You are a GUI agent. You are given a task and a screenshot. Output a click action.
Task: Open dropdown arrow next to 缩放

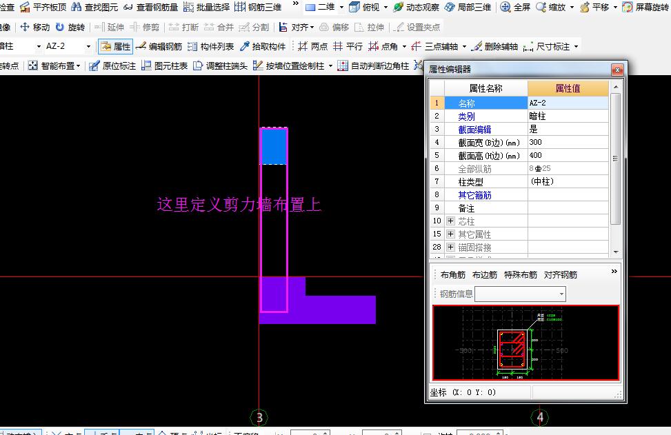tap(572, 8)
